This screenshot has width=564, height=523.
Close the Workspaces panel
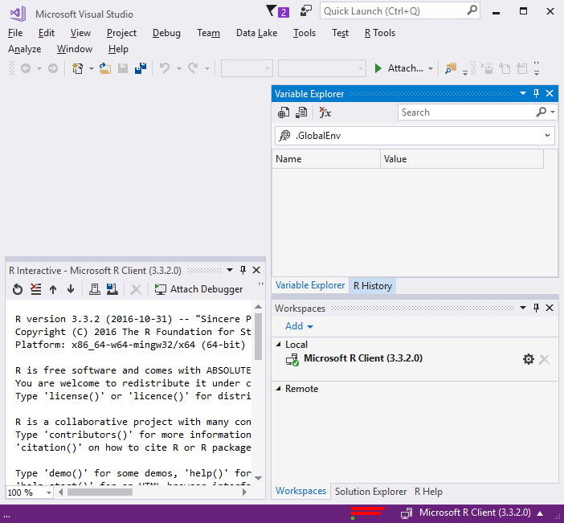coord(550,308)
